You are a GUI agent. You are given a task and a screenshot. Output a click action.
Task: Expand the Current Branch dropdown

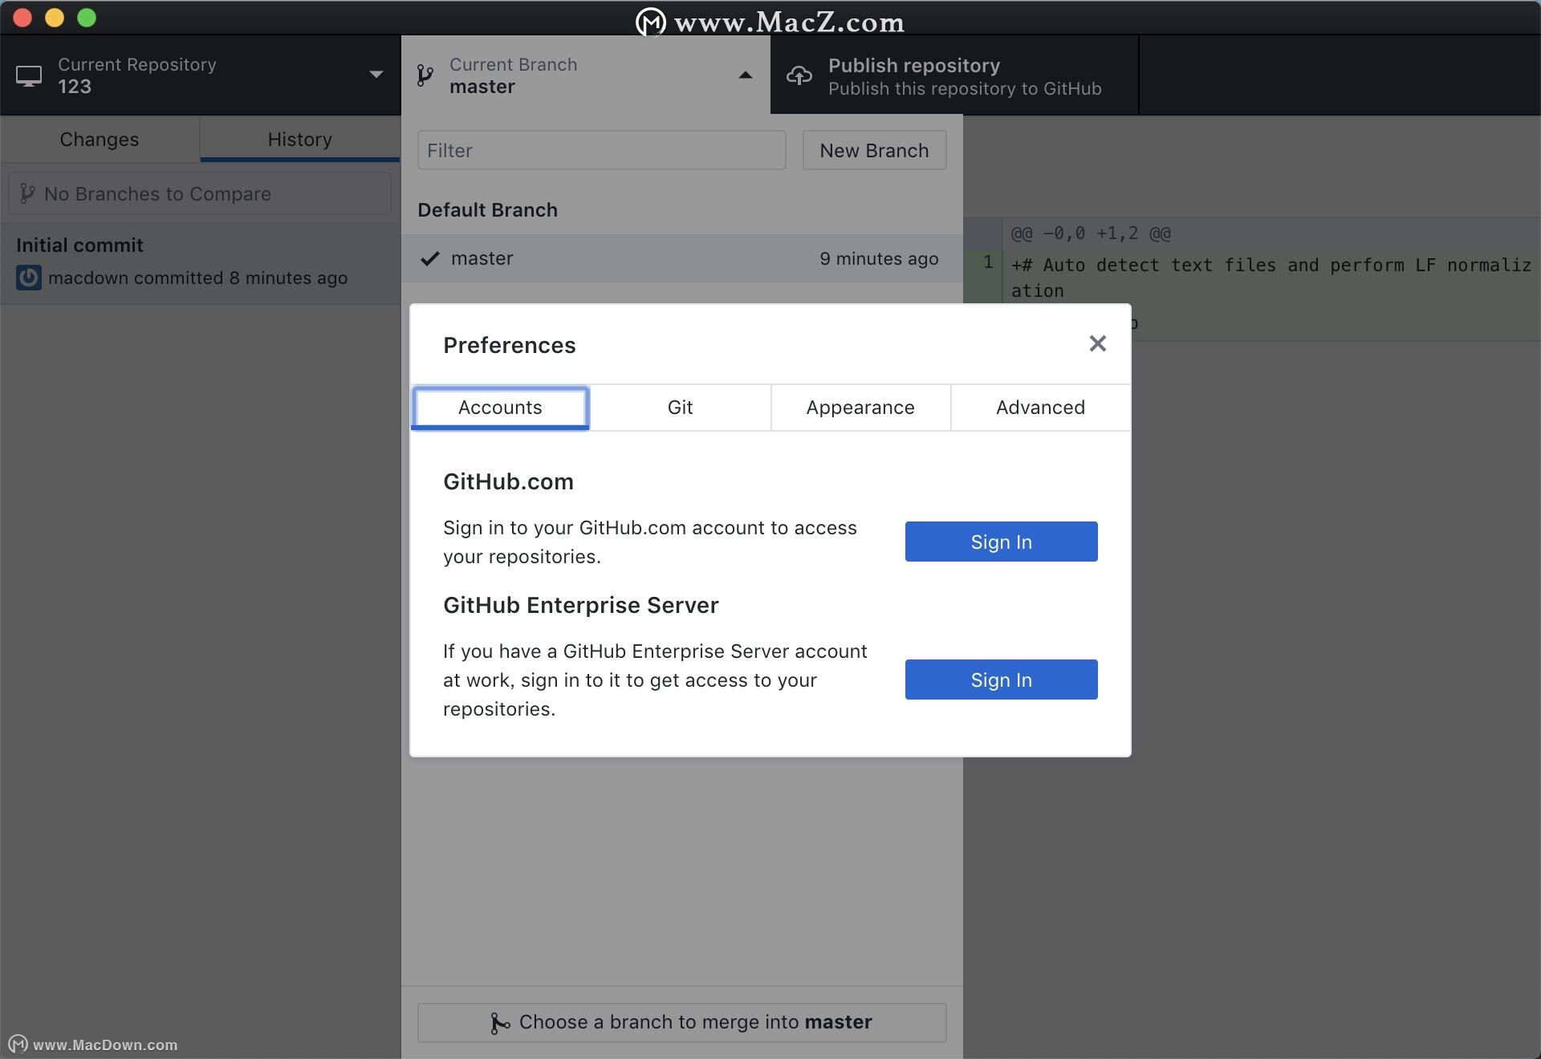pyautogui.click(x=584, y=75)
